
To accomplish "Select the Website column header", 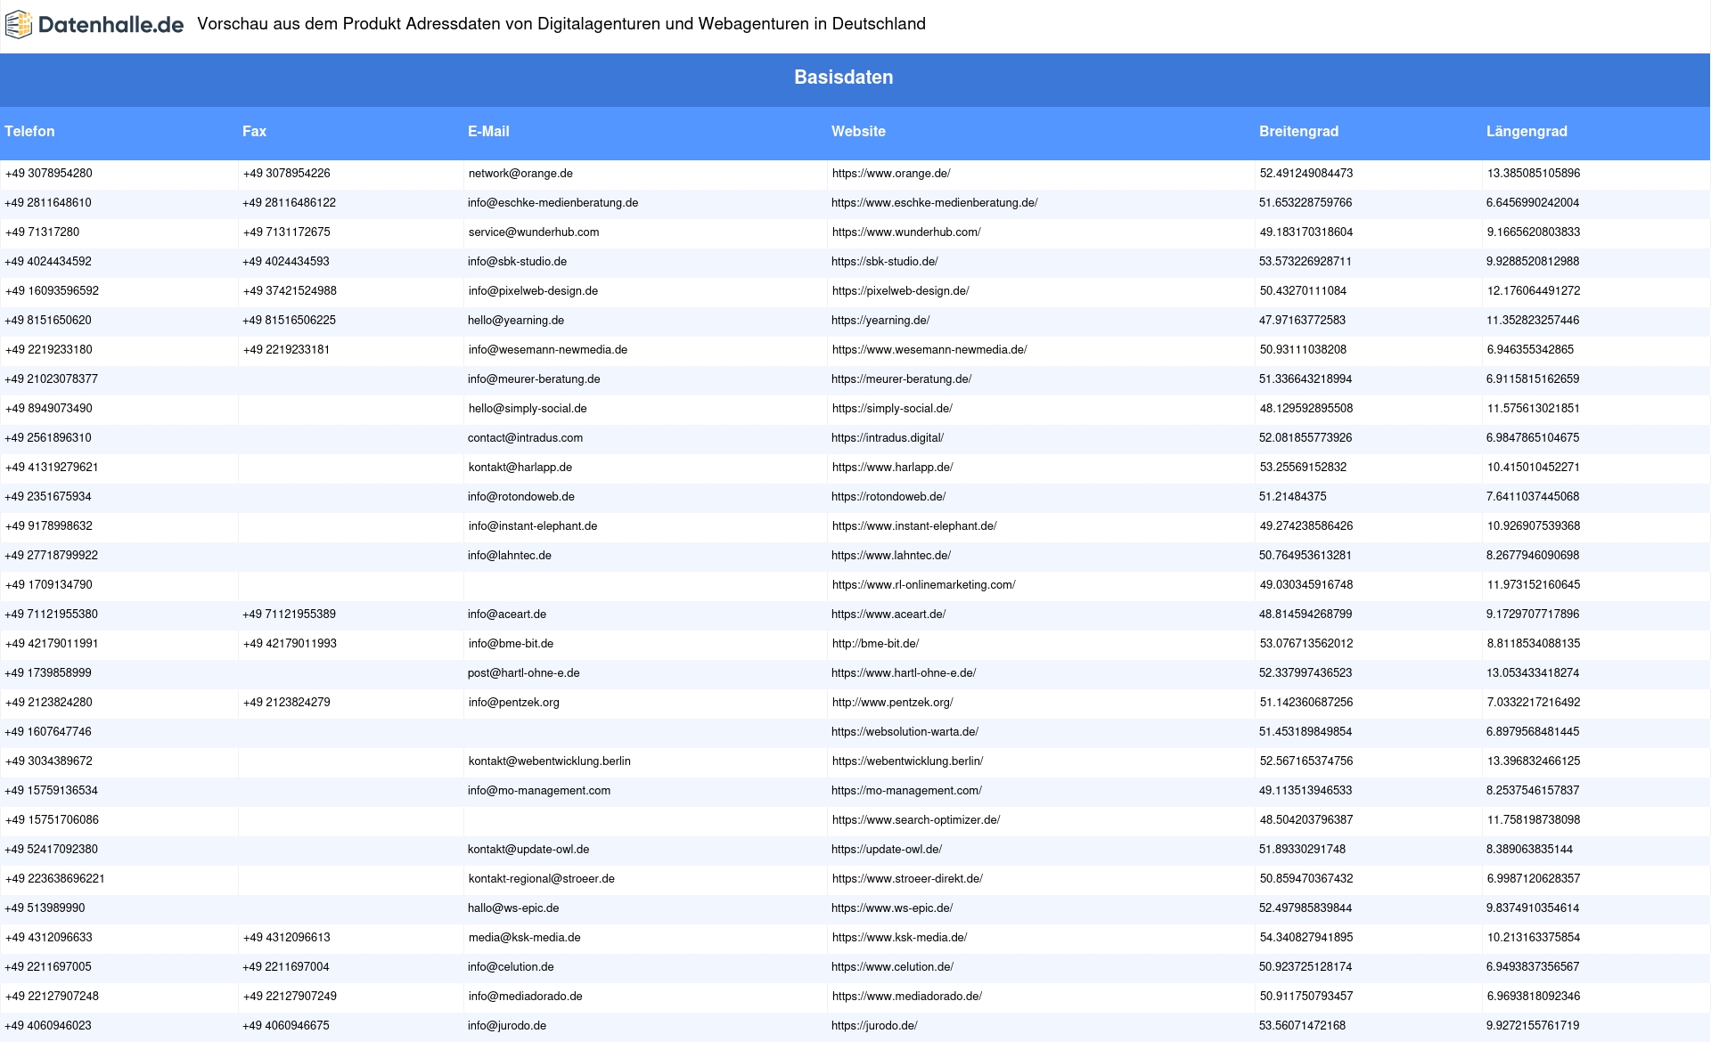I will [x=858, y=132].
